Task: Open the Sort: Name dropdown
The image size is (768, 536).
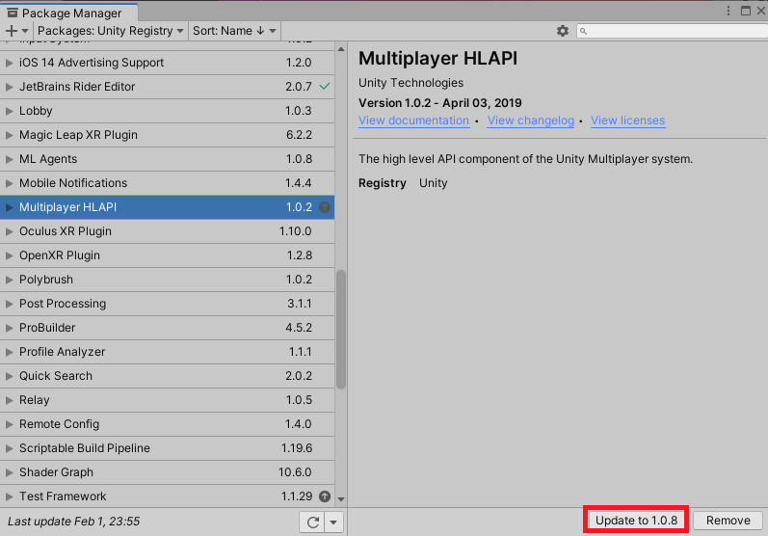Action: tap(234, 31)
